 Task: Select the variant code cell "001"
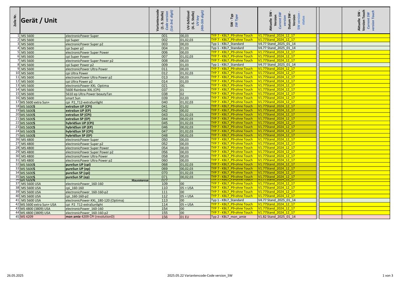[x=165, y=36]
